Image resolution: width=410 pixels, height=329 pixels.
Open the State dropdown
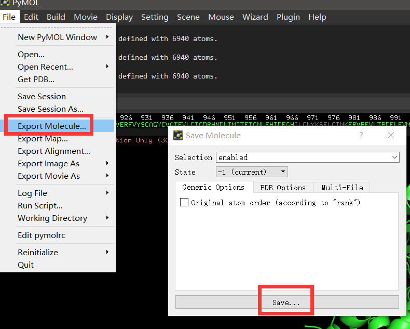pos(252,172)
